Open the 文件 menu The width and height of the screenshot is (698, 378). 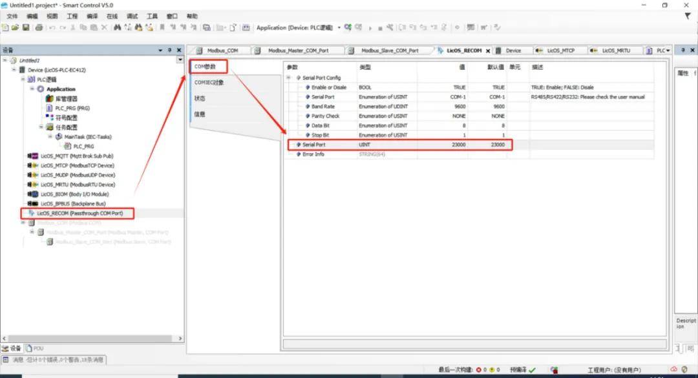click(x=12, y=16)
